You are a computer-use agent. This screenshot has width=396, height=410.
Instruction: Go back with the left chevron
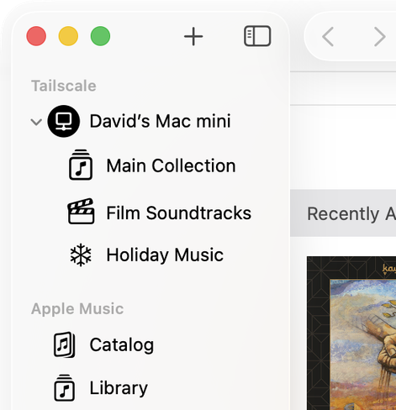pyautogui.click(x=328, y=36)
